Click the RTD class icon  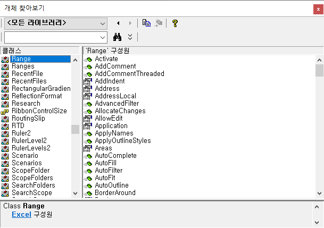[x=5, y=126]
